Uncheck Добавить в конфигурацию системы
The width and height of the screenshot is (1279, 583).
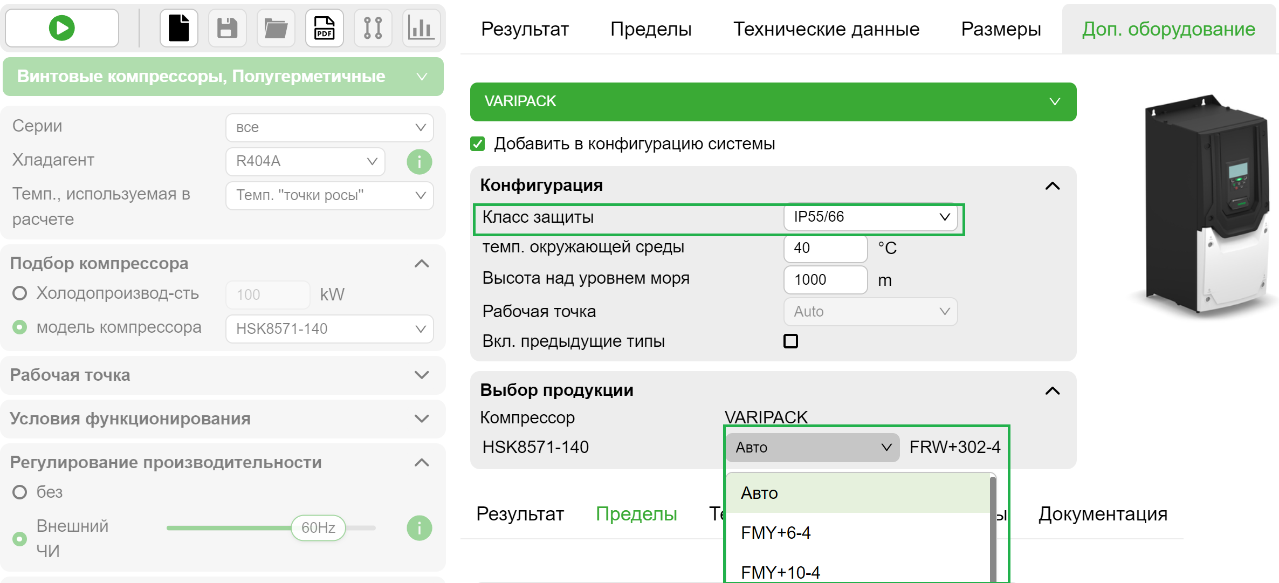(x=477, y=144)
